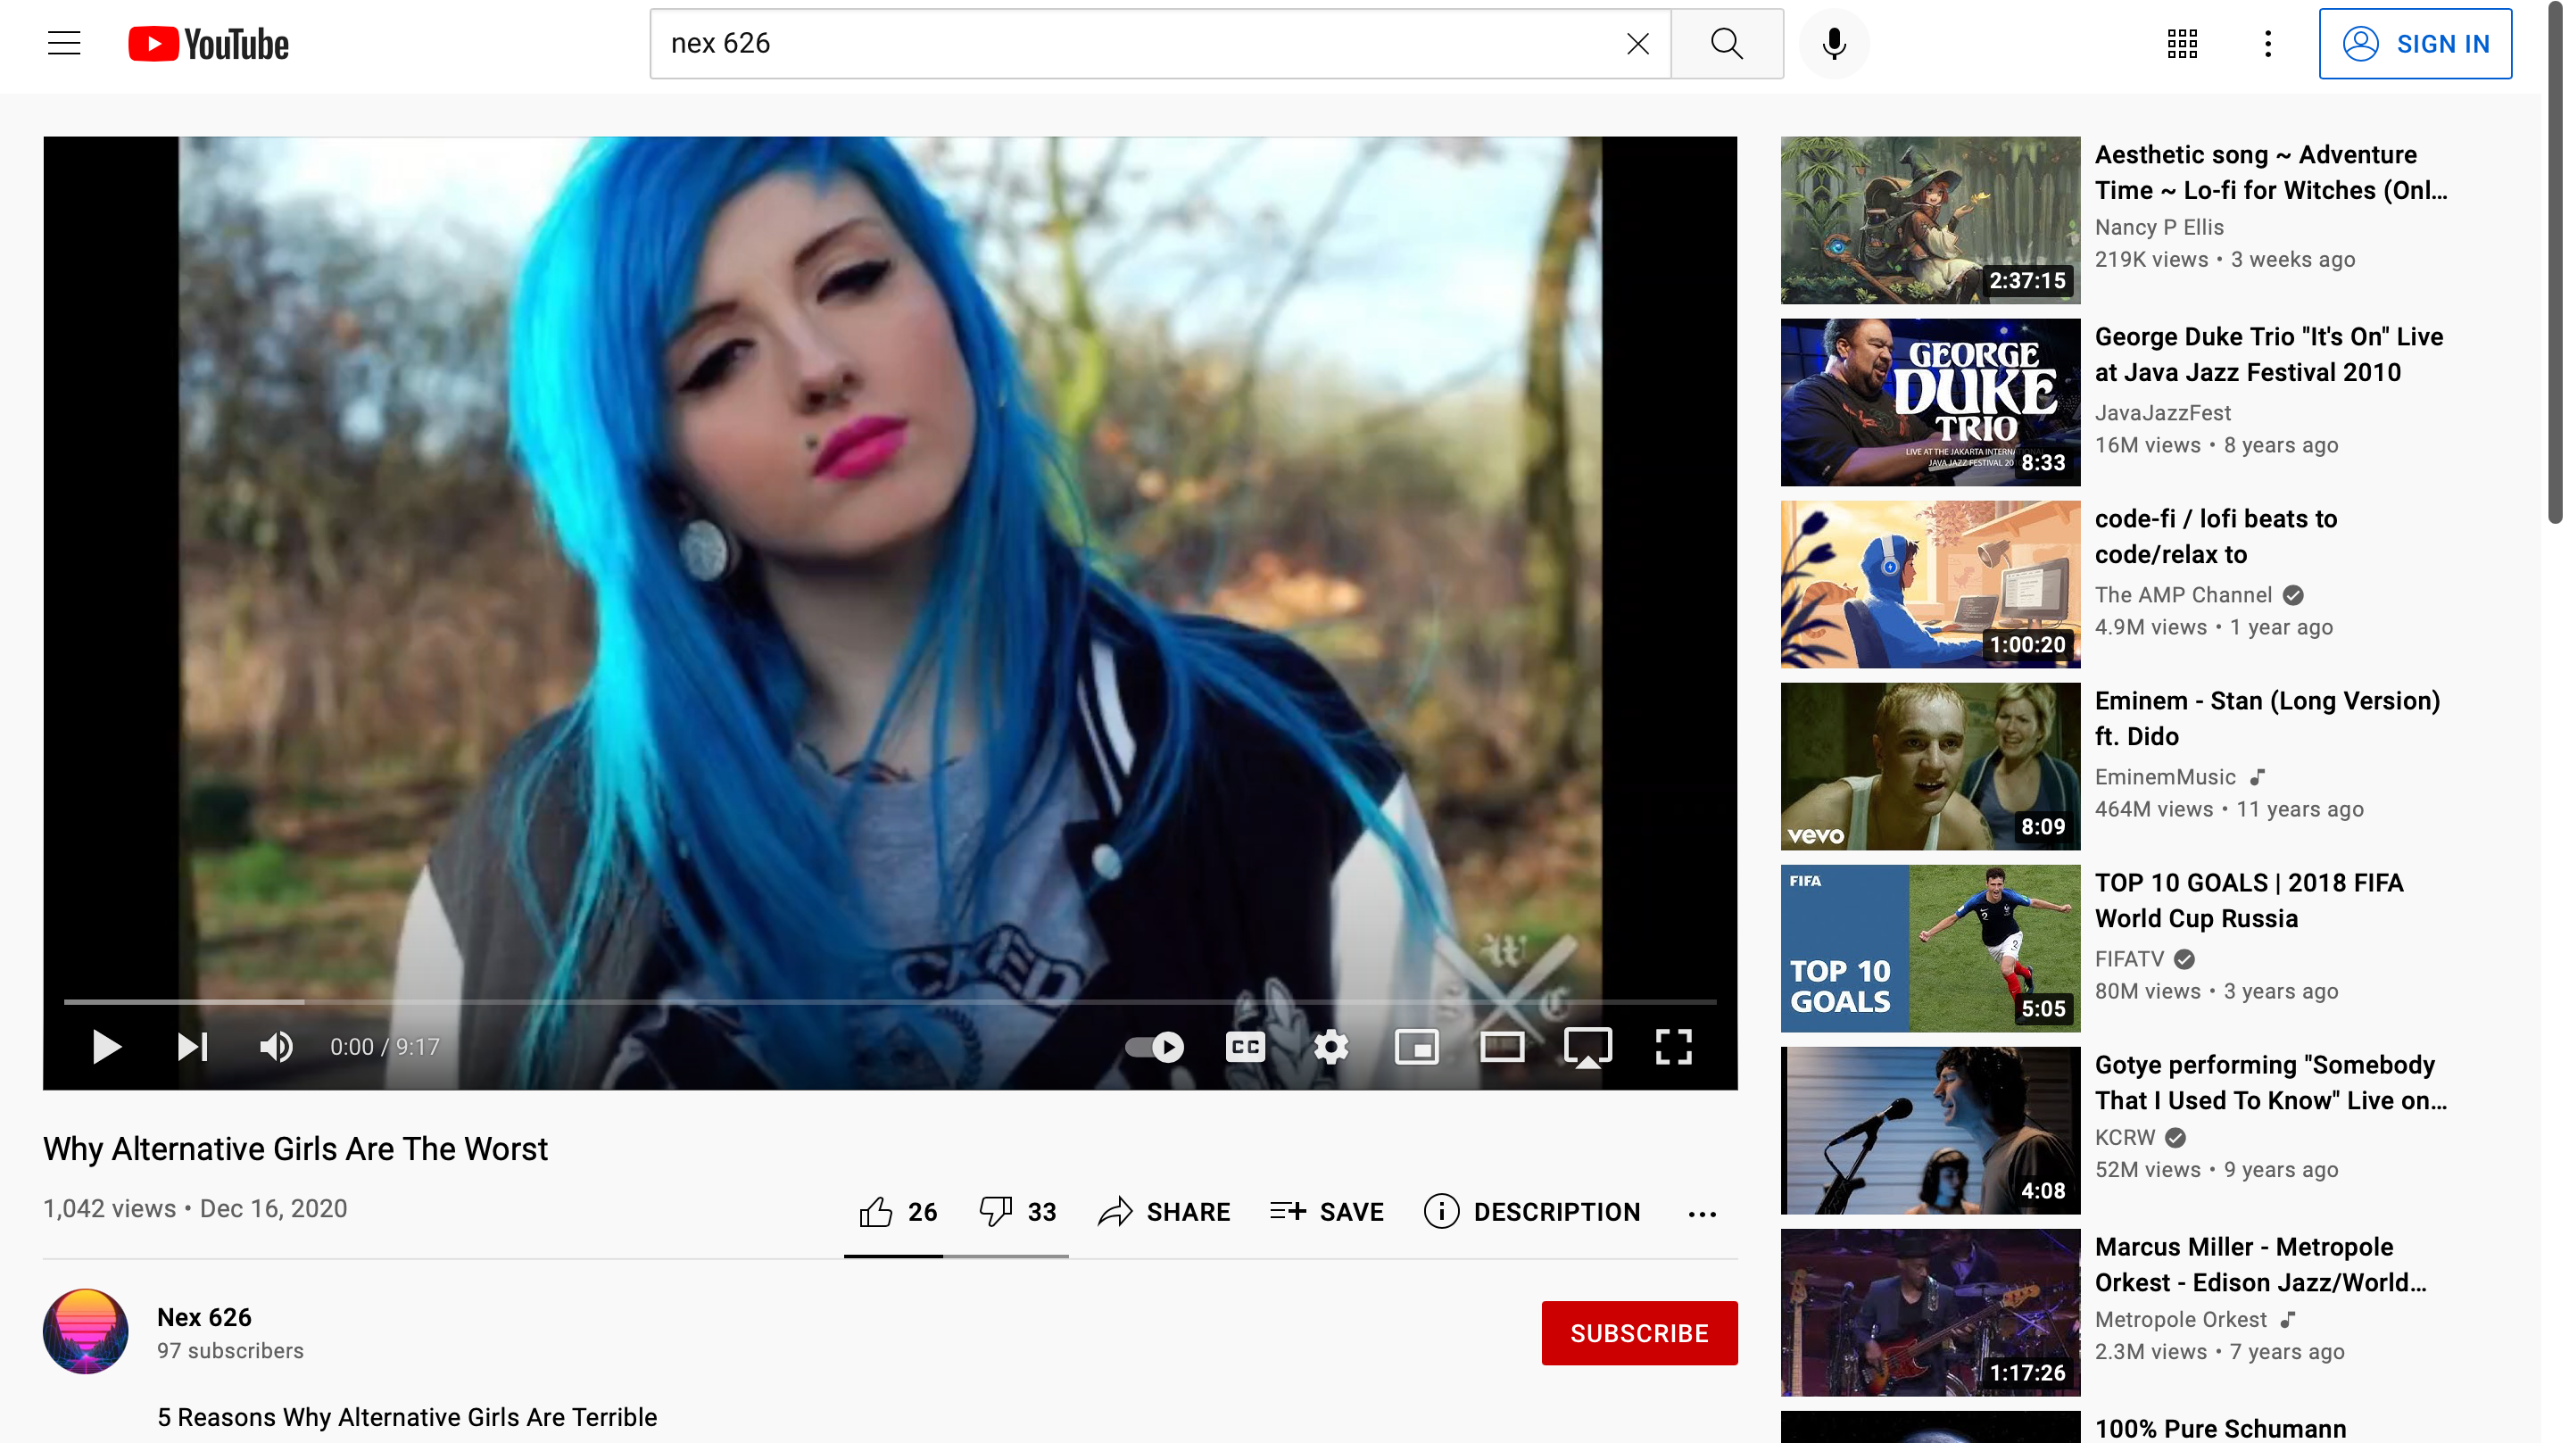Click the like/dislike ratio bar
2569x1443 pixels.
956,1256
